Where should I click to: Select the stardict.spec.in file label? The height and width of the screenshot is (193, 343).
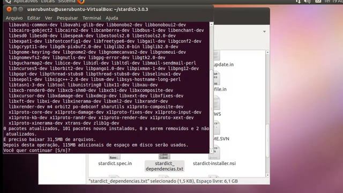[x=115, y=163]
